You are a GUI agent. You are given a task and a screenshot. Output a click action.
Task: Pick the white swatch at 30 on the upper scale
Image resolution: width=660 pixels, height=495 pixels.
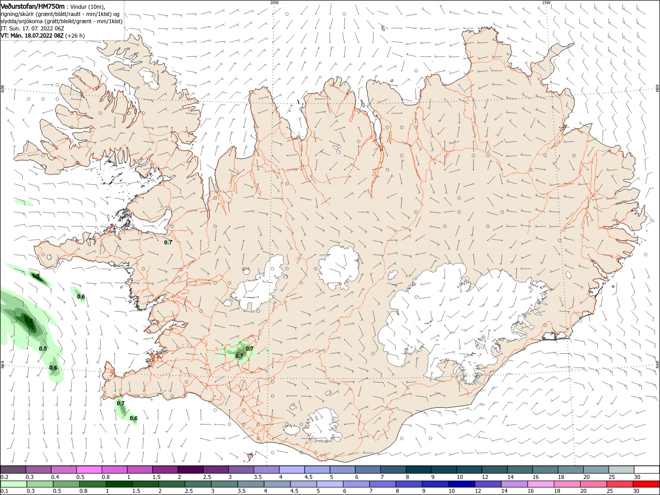[646, 470]
